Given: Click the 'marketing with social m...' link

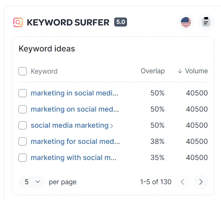Looking at the screenshot, I should pyautogui.click(x=73, y=158).
